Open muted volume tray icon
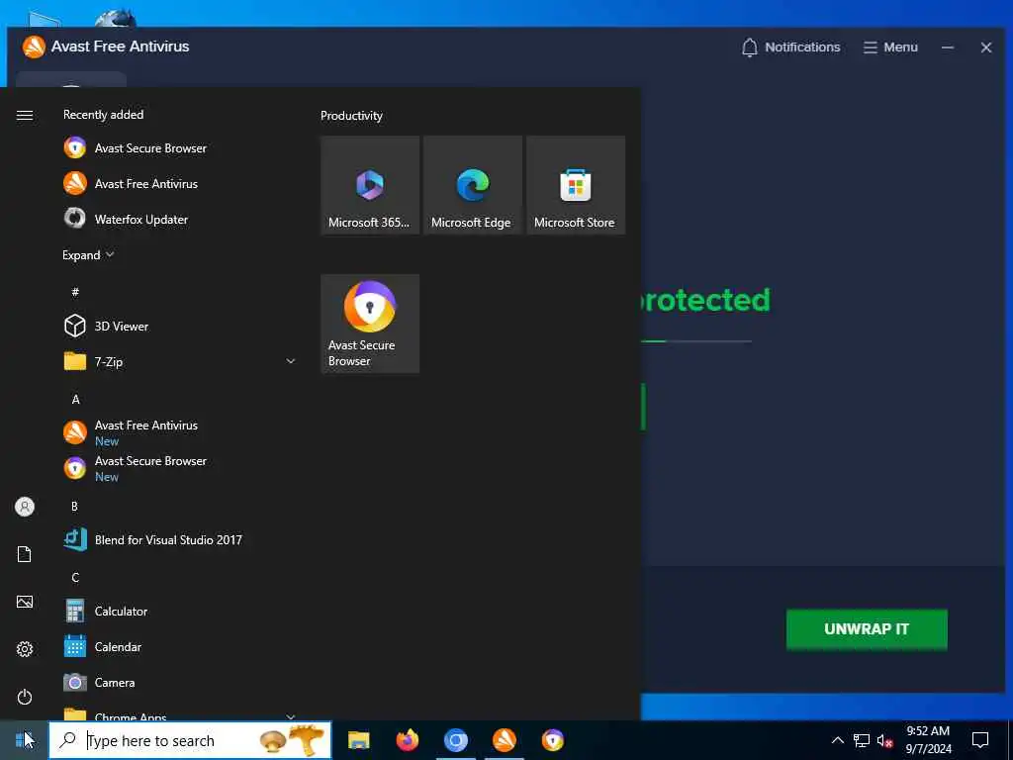Image resolution: width=1013 pixels, height=760 pixels. (884, 740)
